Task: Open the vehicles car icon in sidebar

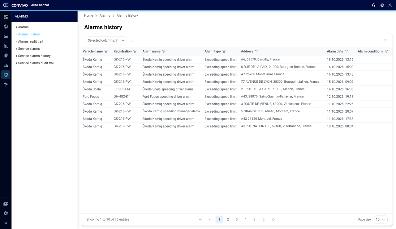Action: coord(6,36)
